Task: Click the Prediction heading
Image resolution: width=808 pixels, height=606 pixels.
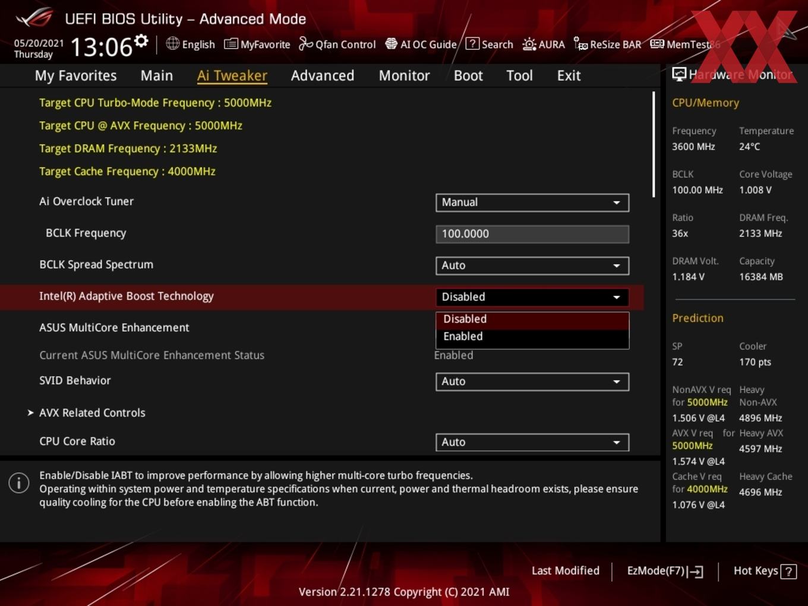Action: (x=697, y=318)
